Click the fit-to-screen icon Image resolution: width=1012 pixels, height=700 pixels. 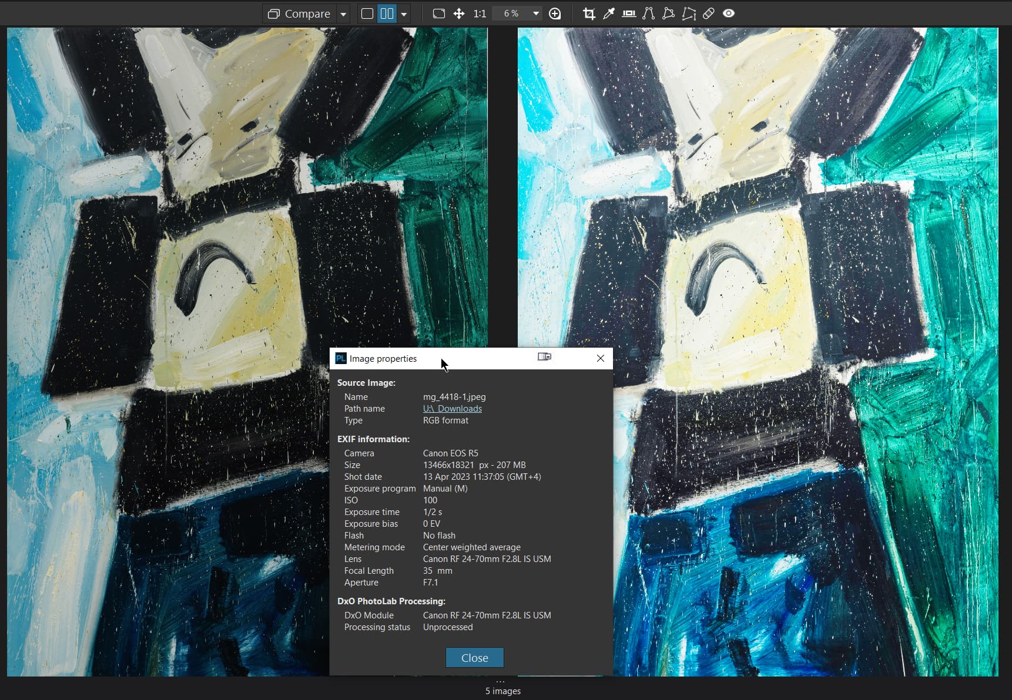tap(439, 14)
